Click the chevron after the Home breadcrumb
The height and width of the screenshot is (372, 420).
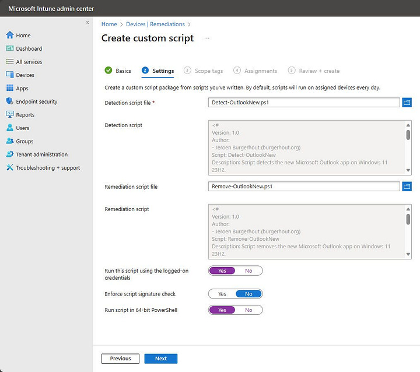121,24
